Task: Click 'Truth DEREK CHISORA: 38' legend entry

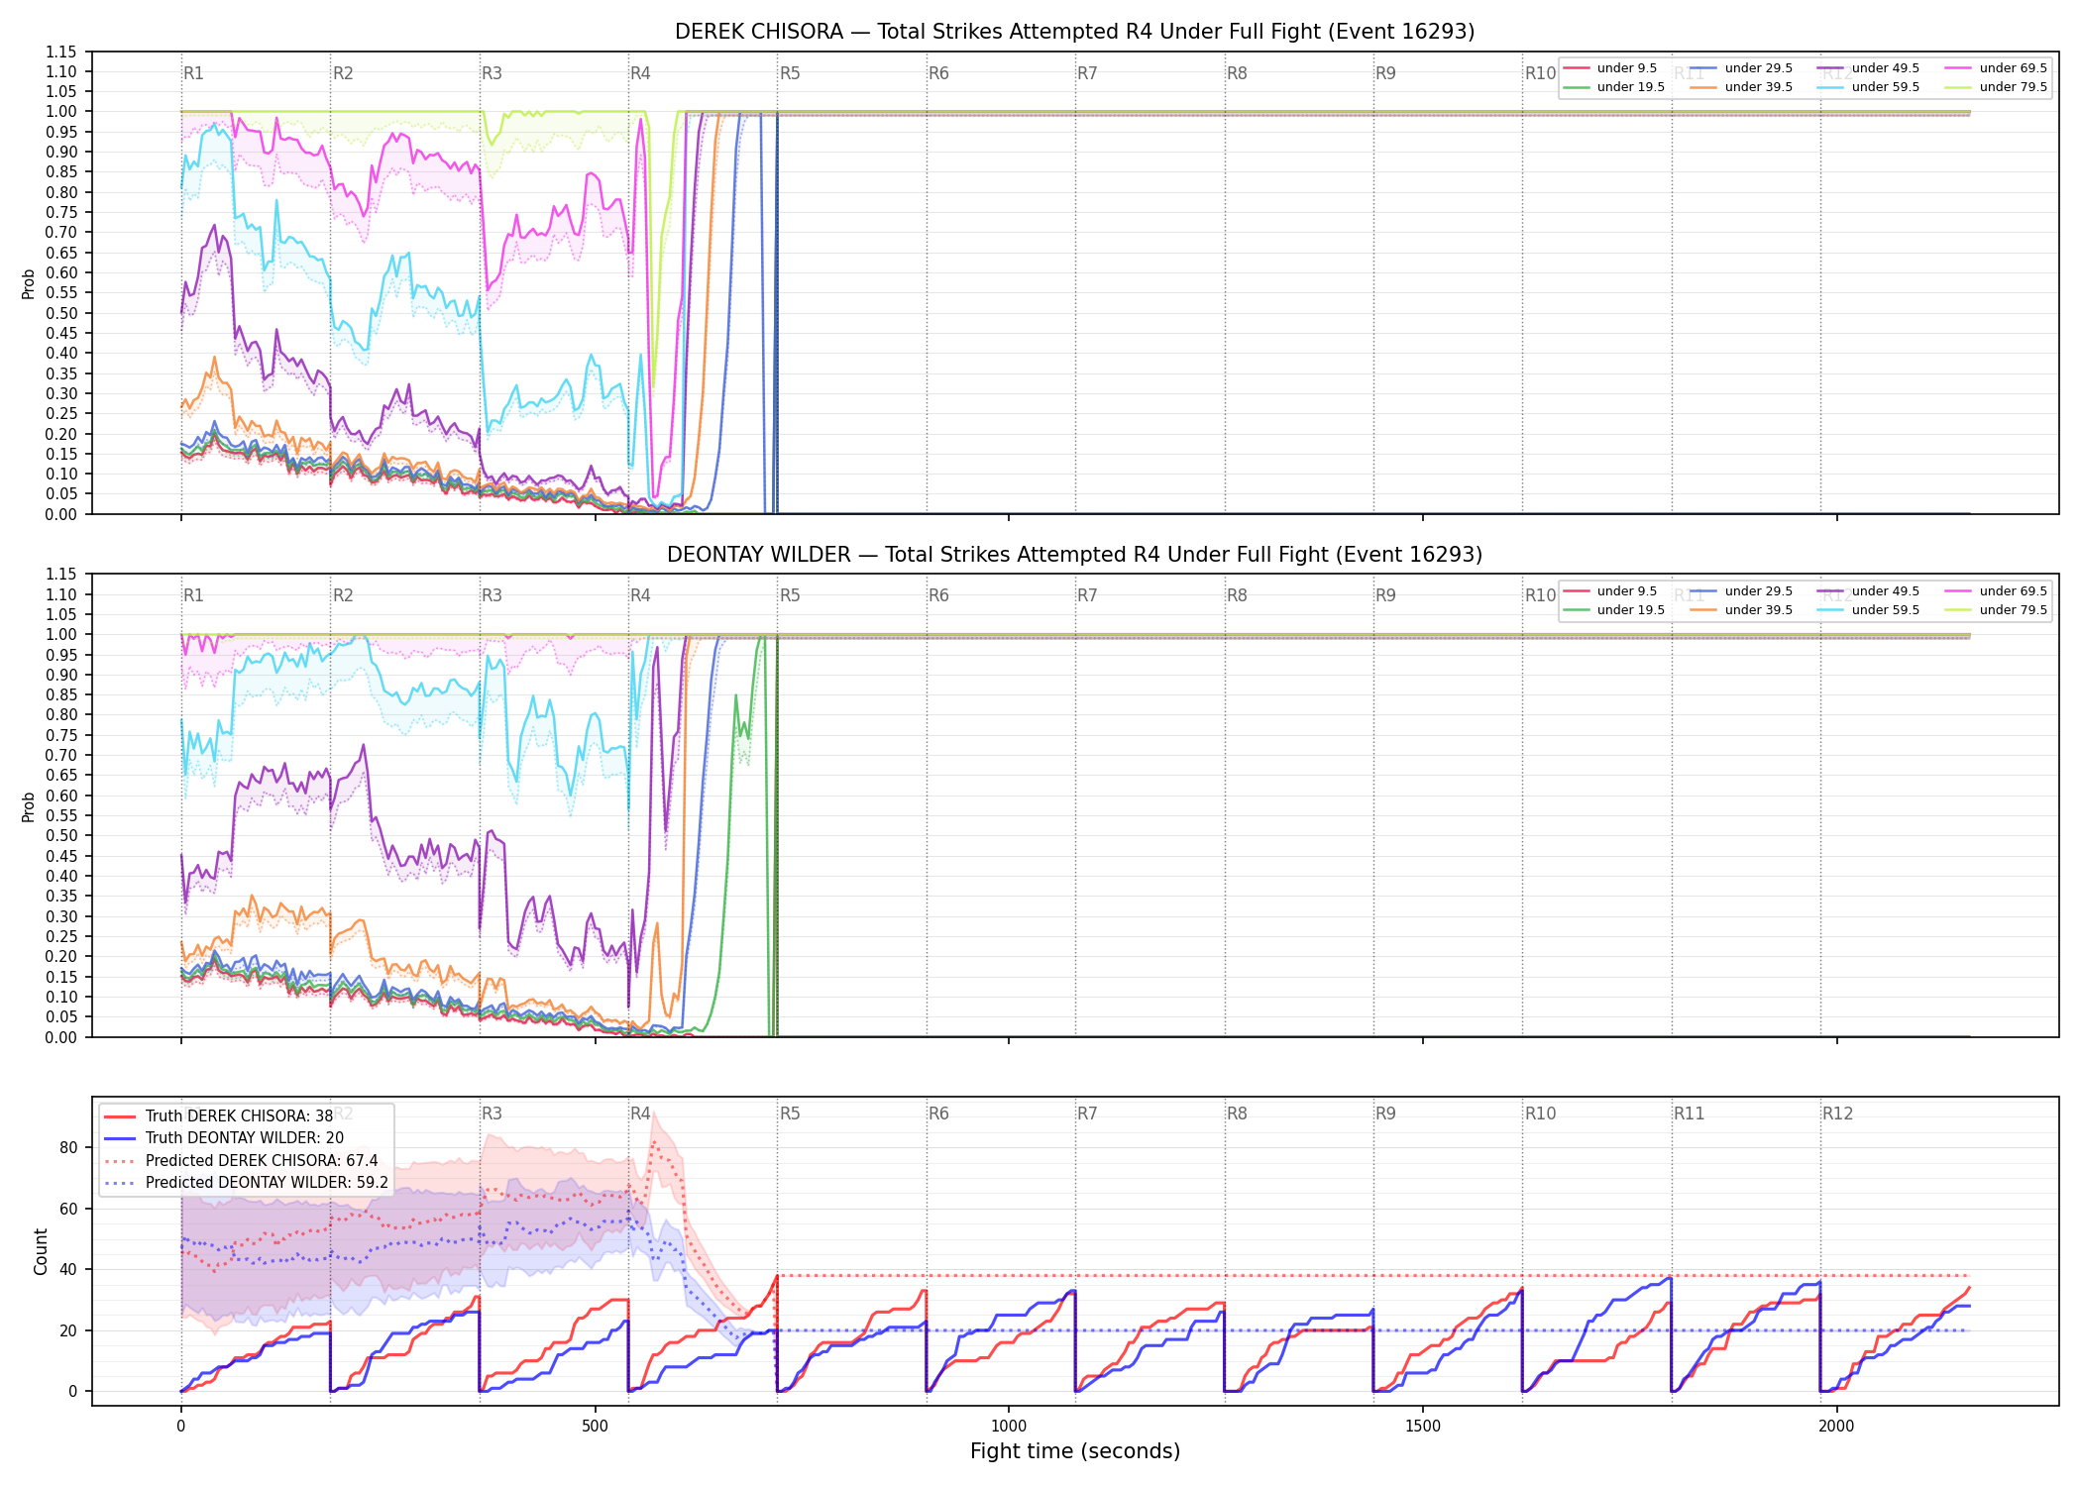Action: click(218, 1116)
